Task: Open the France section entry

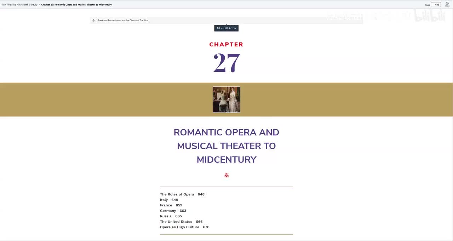Action: pyautogui.click(x=171, y=205)
